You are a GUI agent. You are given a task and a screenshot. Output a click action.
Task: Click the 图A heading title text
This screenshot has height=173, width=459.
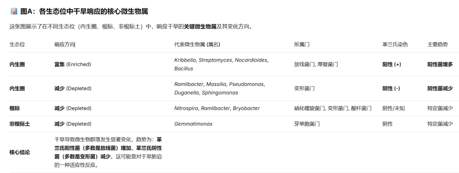84,11
